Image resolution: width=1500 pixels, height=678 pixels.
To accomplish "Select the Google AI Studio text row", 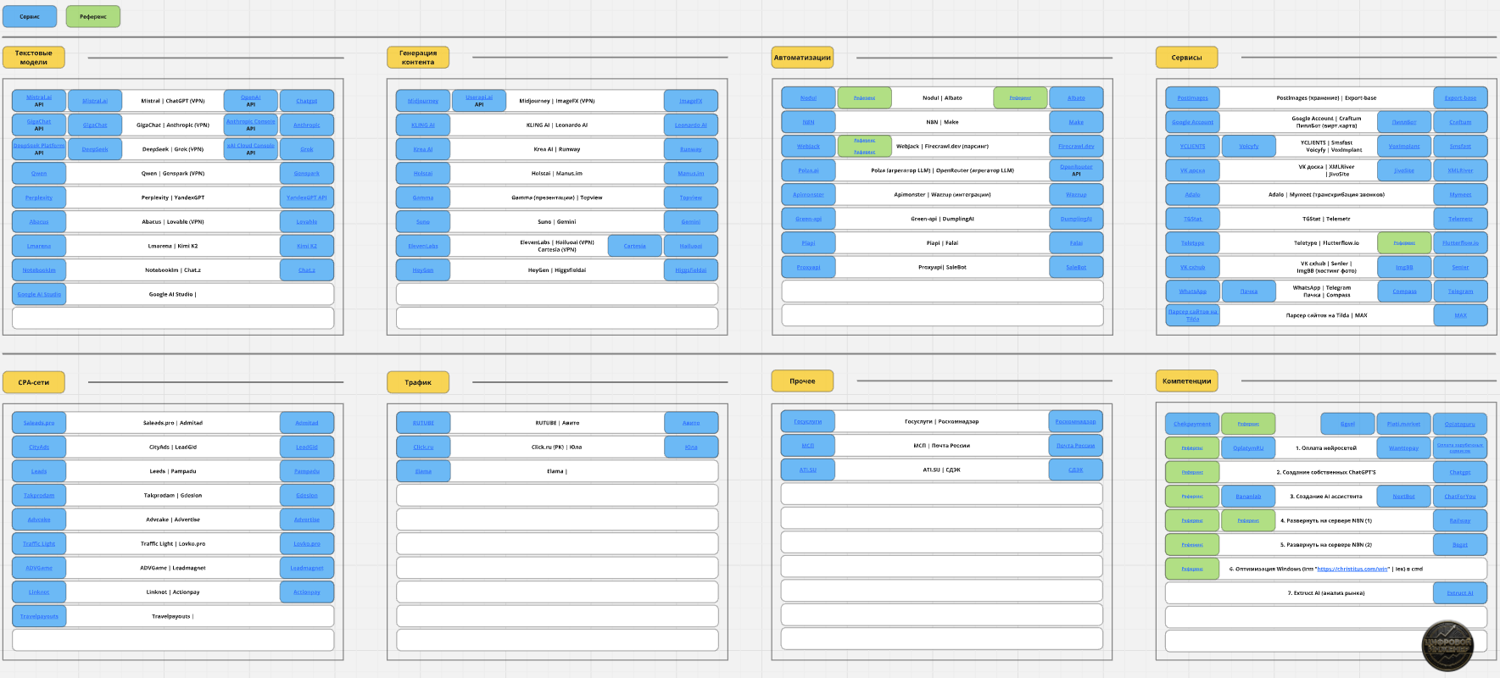I will (200, 294).
